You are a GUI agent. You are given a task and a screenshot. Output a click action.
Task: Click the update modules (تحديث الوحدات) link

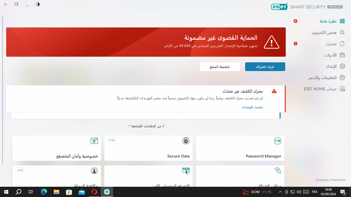[x=252, y=107]
